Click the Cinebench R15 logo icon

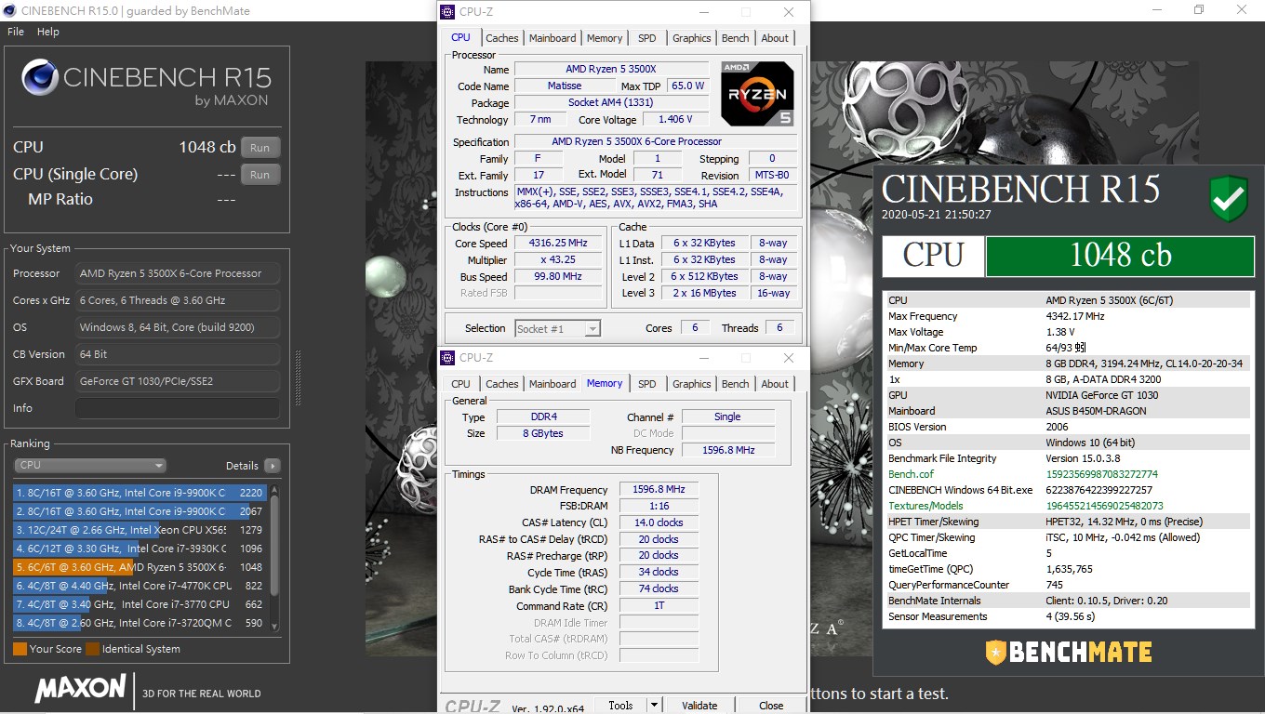coord(40,79)
